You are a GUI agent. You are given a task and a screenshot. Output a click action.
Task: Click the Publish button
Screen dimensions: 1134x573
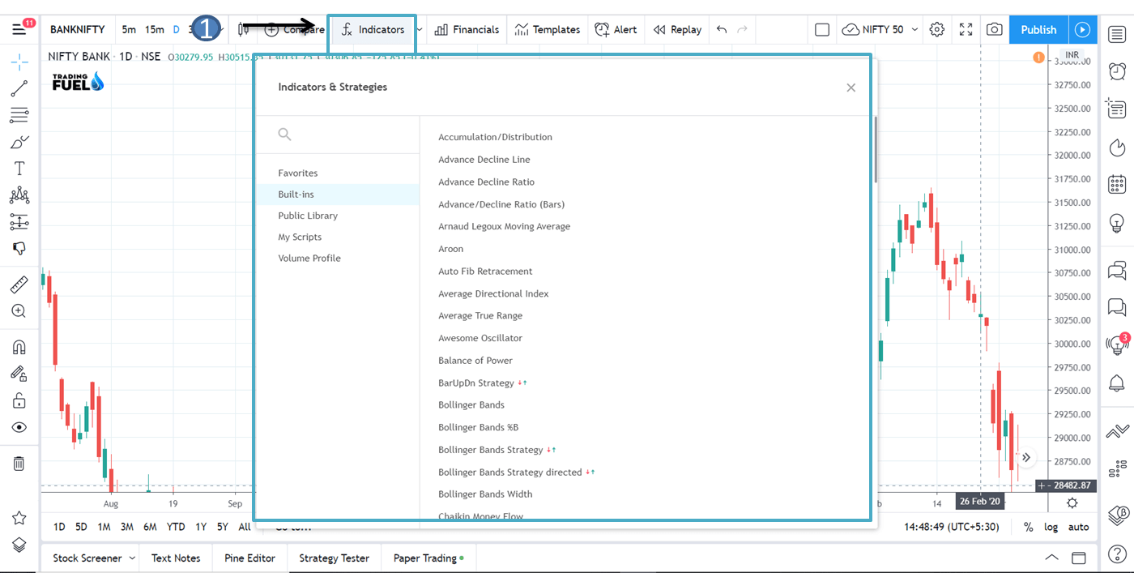point(1038,30)
